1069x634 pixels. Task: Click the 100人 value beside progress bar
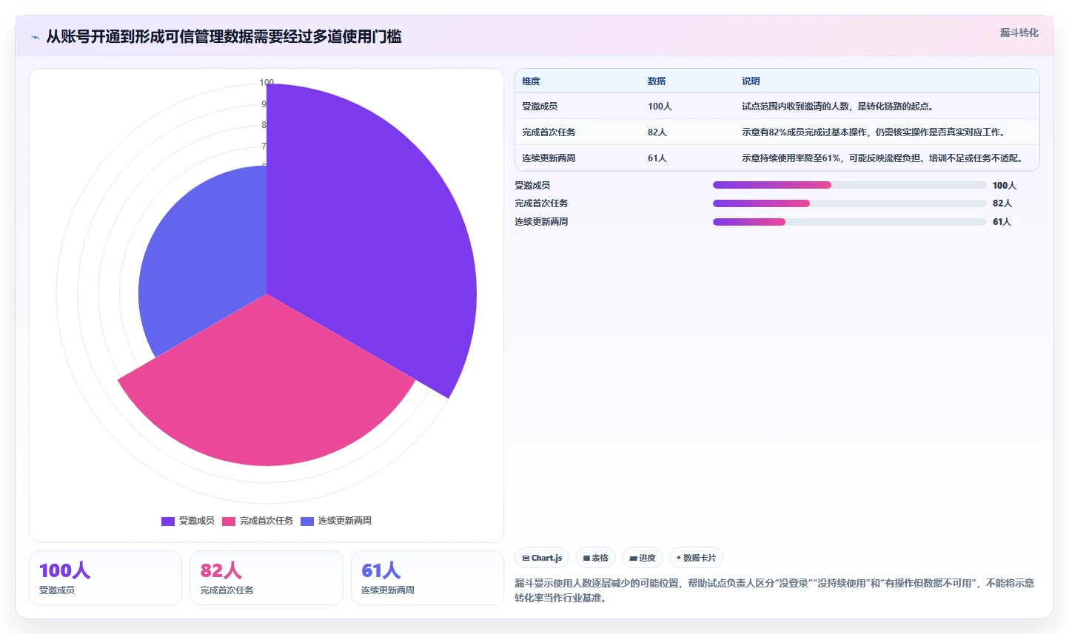(x=1005, y=186)
